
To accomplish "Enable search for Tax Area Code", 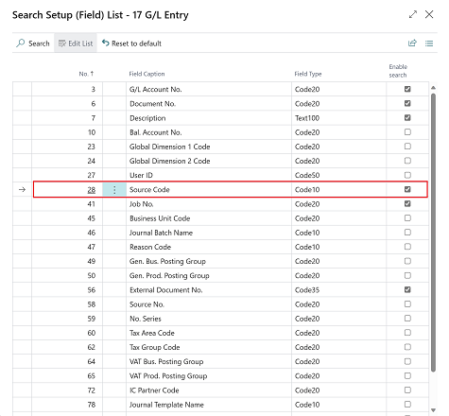I will click(407, 333).
